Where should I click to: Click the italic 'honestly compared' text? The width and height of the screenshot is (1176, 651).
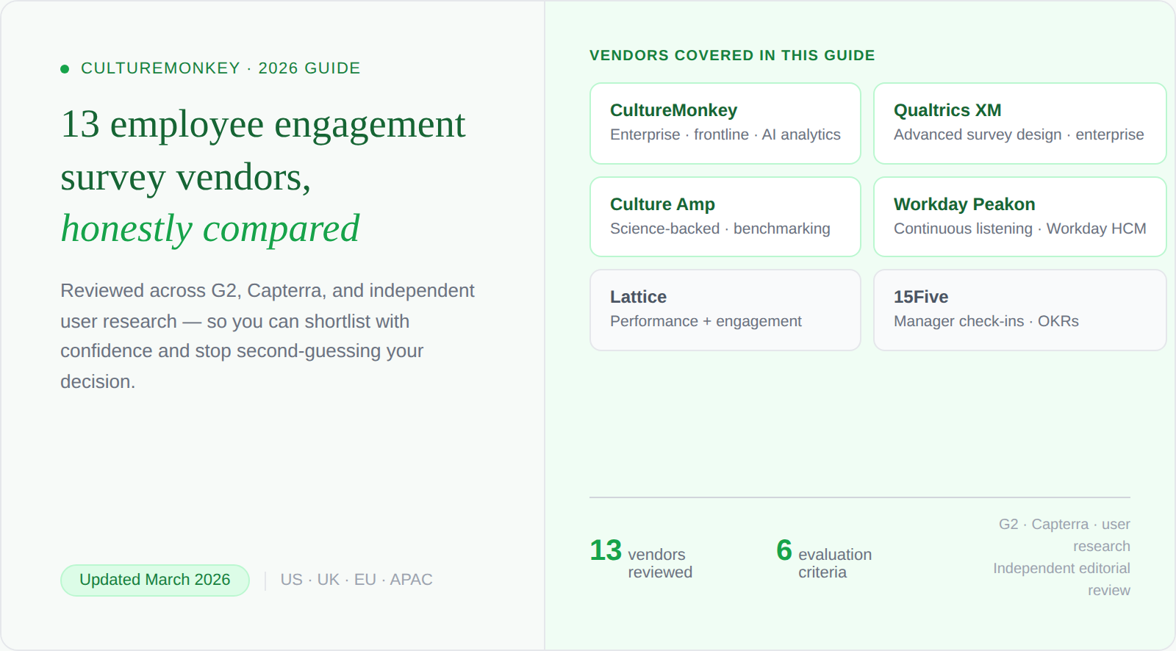(x=210, y=229)
